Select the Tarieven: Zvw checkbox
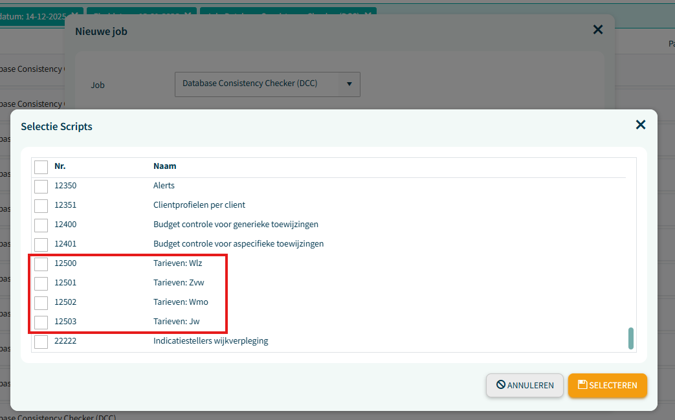 tap(41, 283)
